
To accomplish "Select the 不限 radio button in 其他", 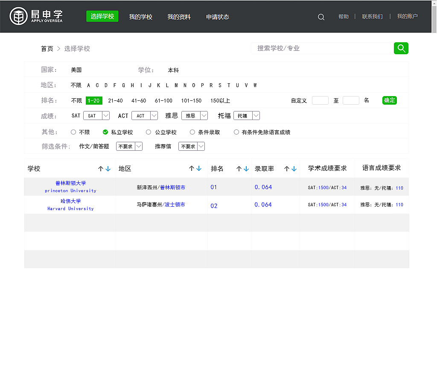I will tap(73, 132).
